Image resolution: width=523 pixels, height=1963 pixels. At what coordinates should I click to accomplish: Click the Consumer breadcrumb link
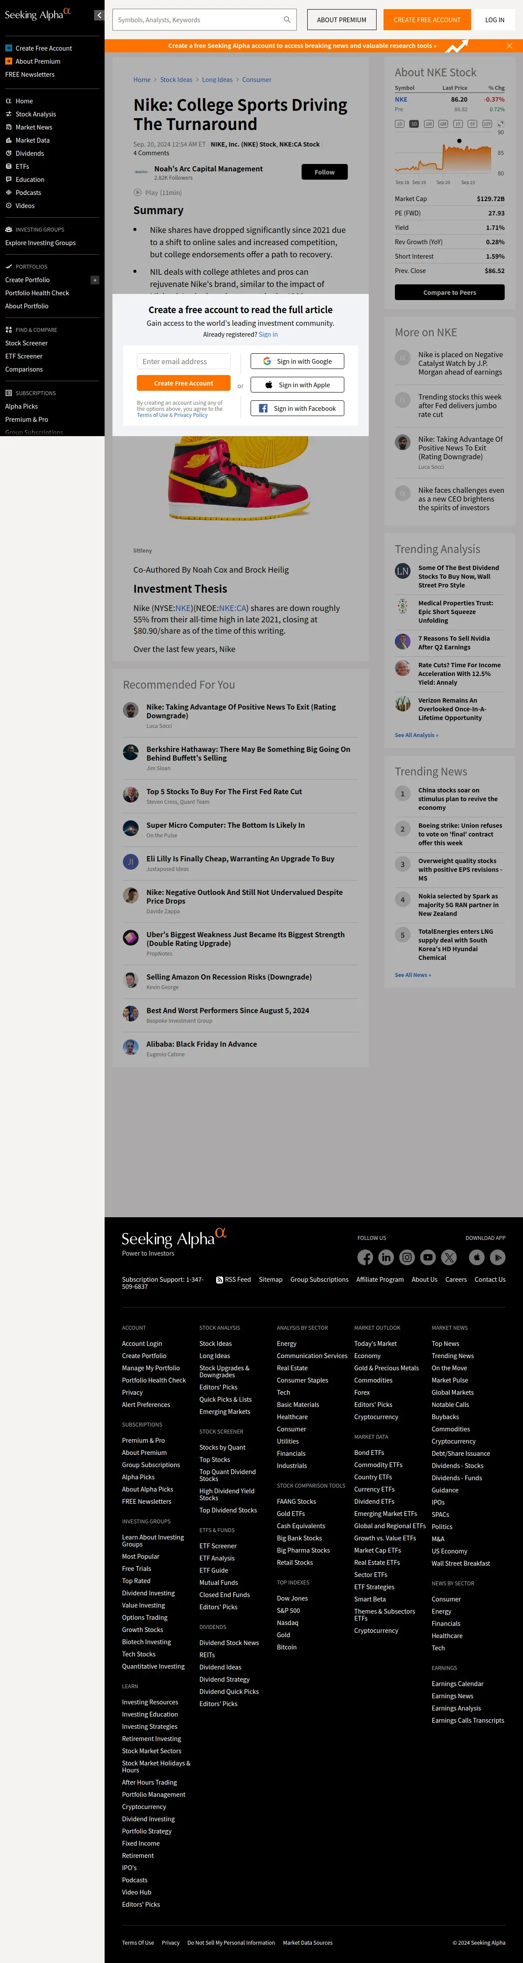257,79
